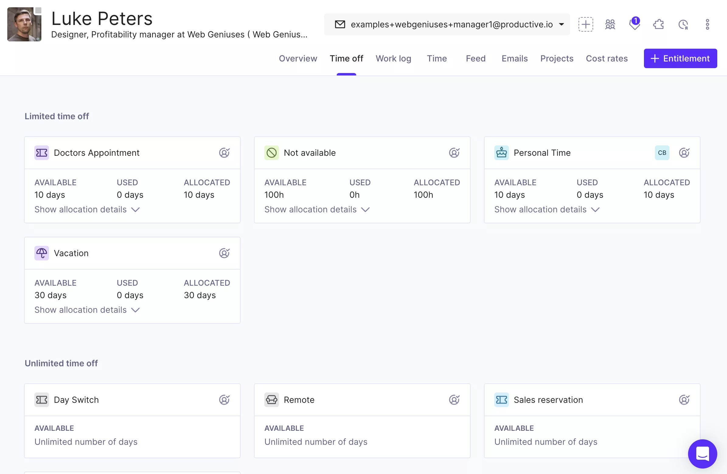Open the people/team icon in header
The height and width of the screenshot is (474, 727).
tap(610, 24)
